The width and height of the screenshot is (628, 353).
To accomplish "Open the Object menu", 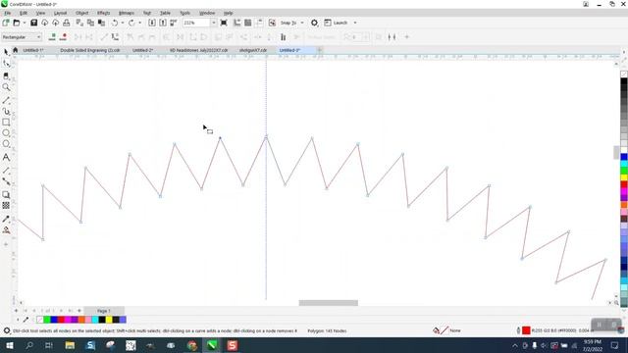I will [81, 13].
